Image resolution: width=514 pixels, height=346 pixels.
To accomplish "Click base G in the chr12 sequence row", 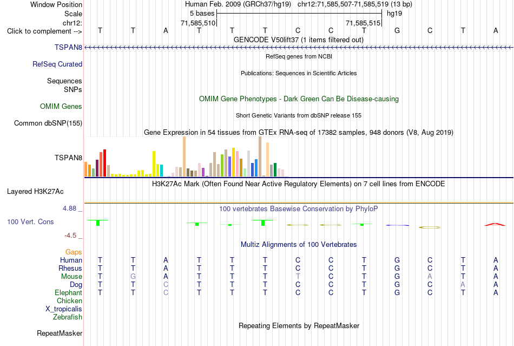I will [x=397, y=30].
